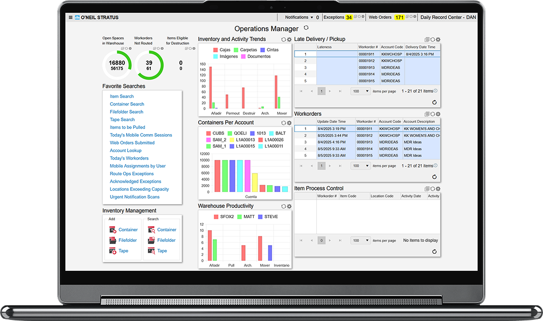Toggle Cajas series in trends legend
The image size is (543, 321).
pos(218,50)
